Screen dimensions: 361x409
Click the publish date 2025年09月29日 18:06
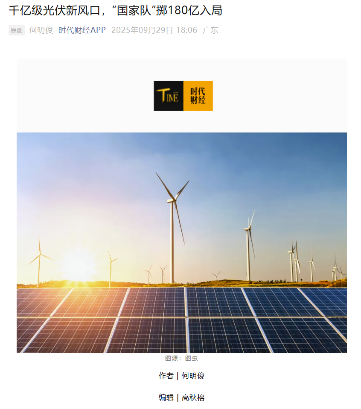pos(154,30)
